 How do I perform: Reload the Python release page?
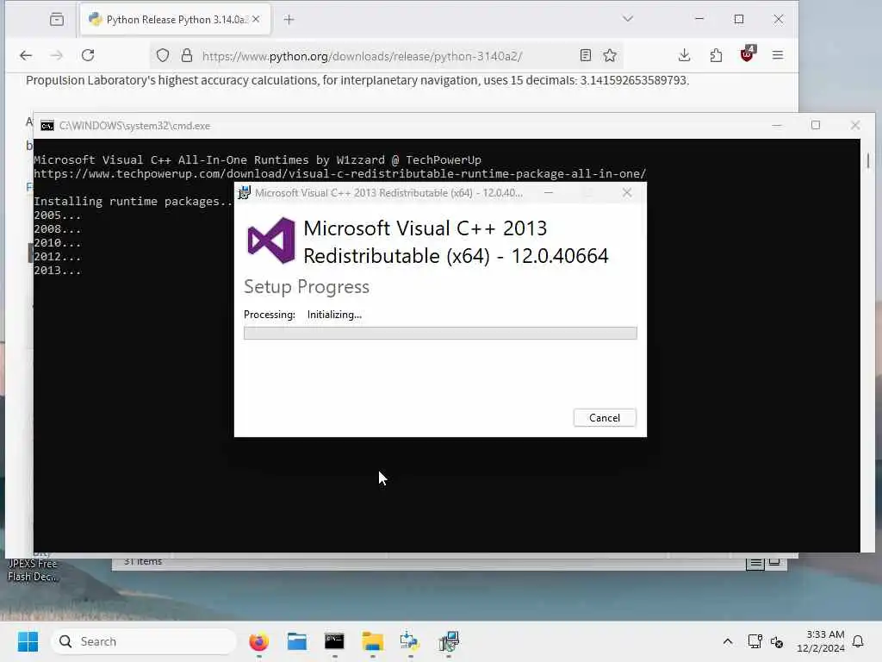click(x=88, y=55)
